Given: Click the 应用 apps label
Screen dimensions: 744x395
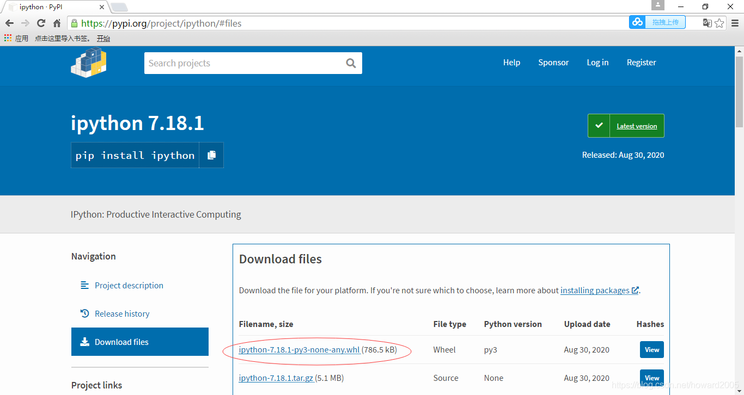Looking at the screenshot, I should (x=22, y=39).
